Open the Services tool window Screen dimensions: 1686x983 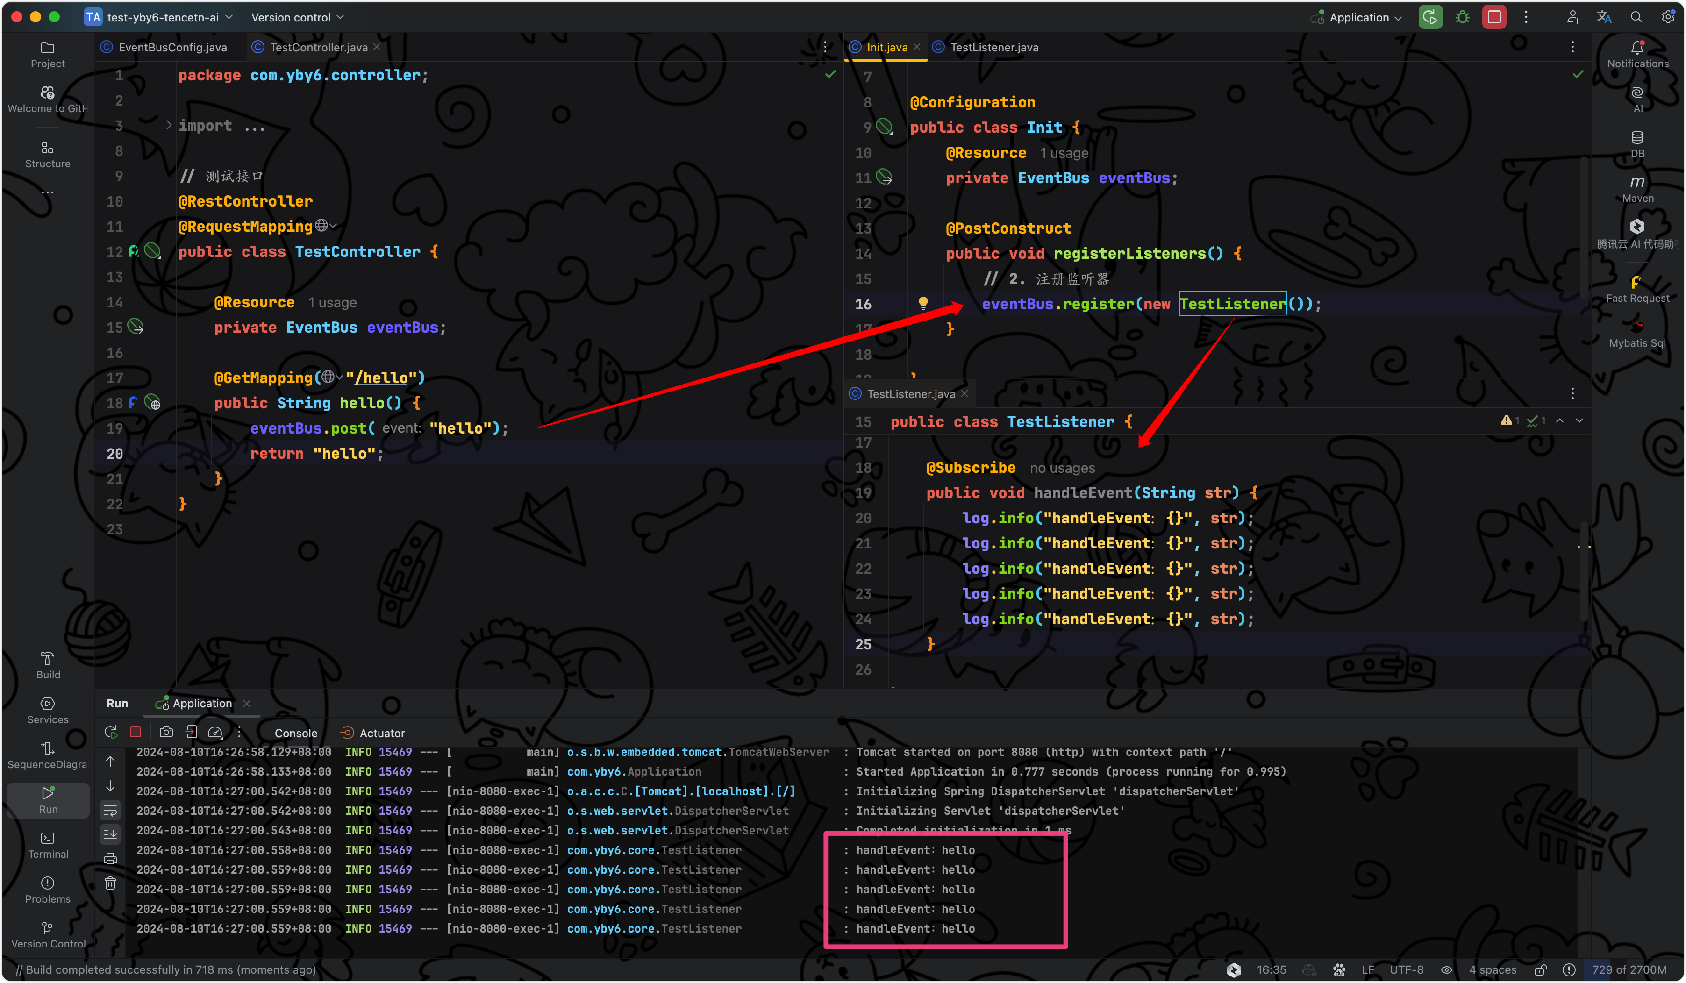pos(48,711)
